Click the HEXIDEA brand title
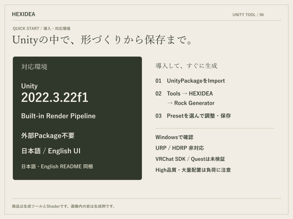 [x=23, y=14]
